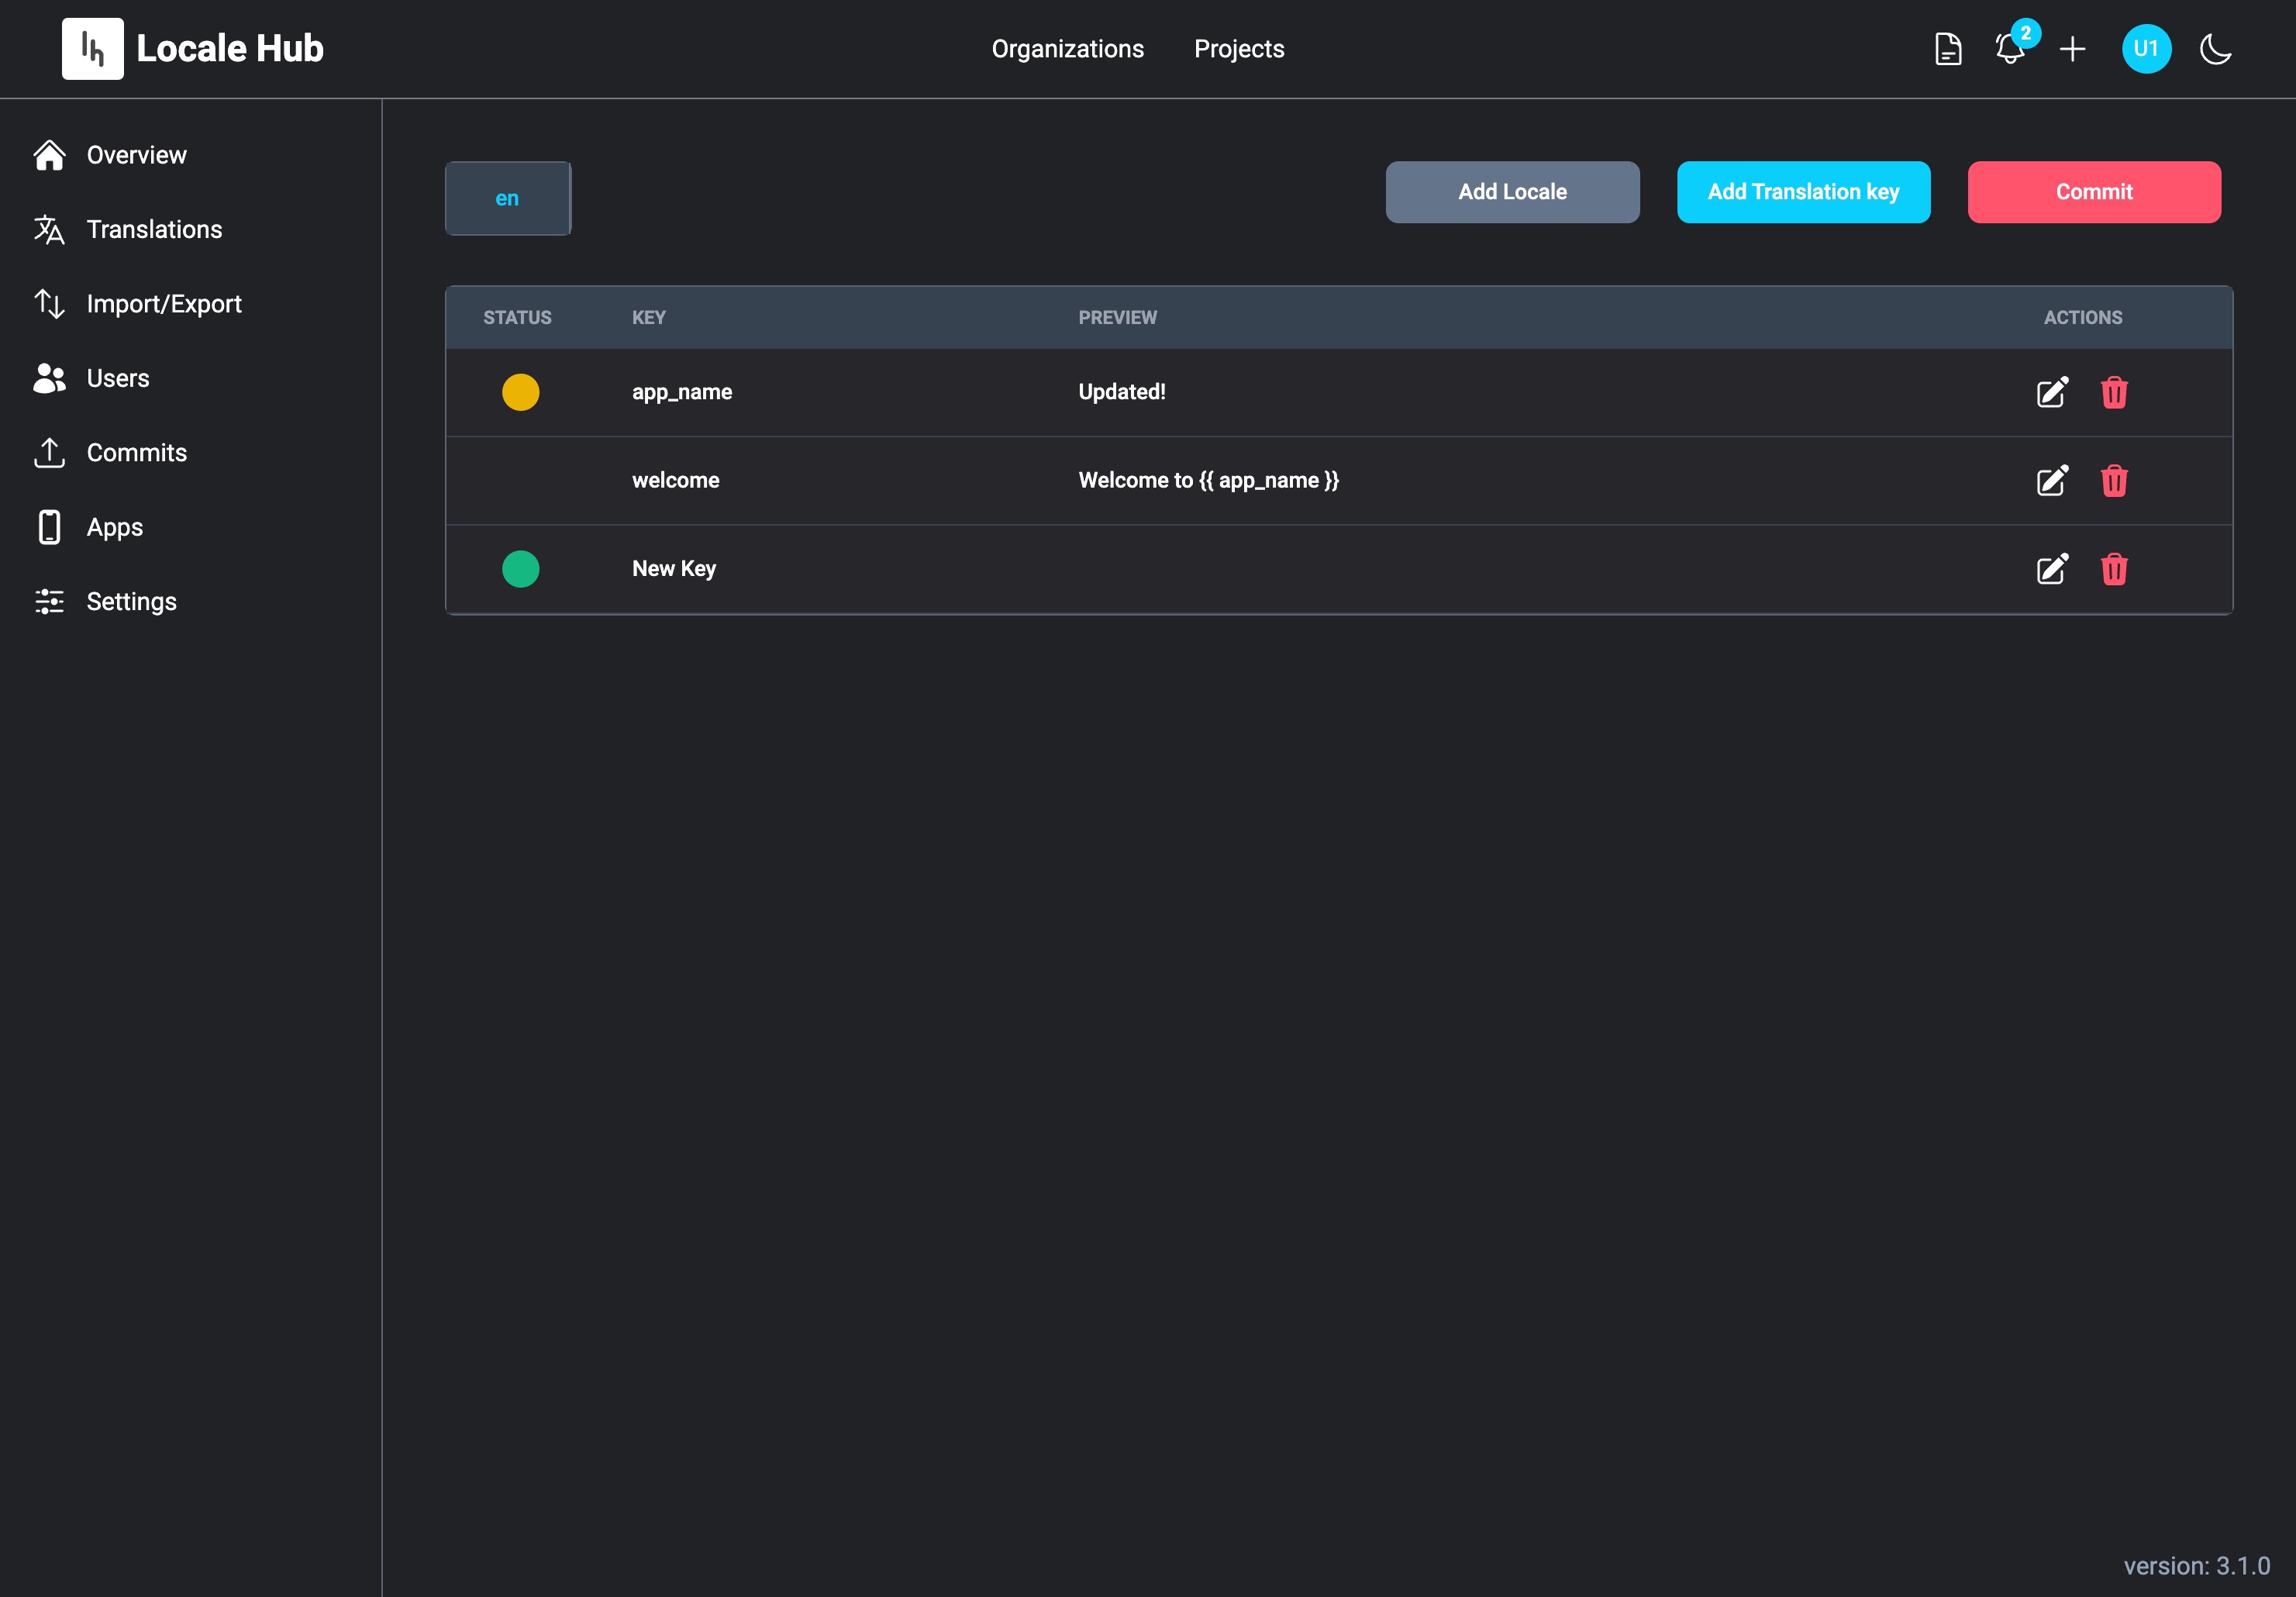Screen dimensions: 2296x1597
Task: Click yellow status dot for app_name
Action: (520, 392)
